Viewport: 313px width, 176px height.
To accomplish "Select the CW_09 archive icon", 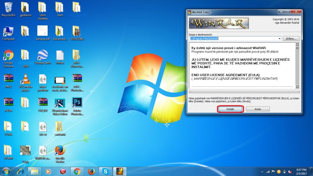I will point(42,105).
